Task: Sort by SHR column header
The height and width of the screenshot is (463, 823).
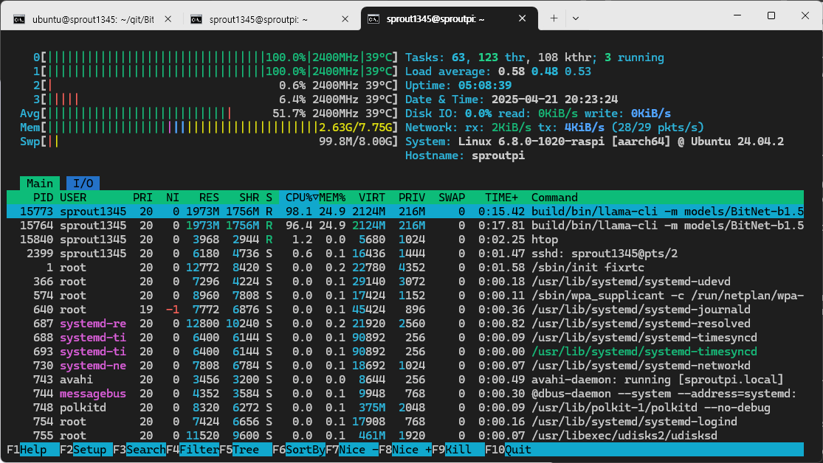Action: point(249,198)
